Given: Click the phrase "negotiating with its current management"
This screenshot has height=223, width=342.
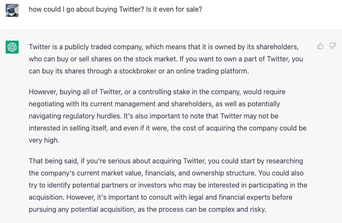Looking at the screenshot, I should pos(90,104).
